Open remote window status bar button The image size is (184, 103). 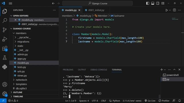pyautogui.click(x=3, y=101)
